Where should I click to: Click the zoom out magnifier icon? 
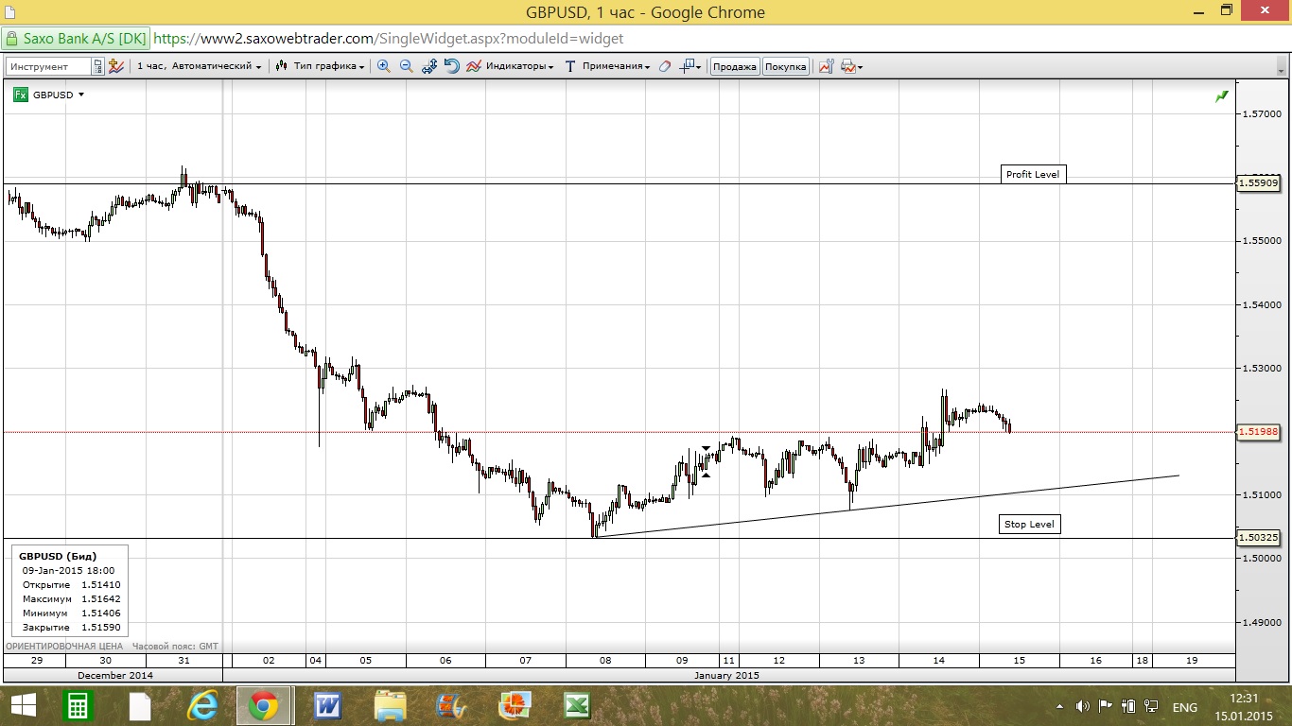407,66
